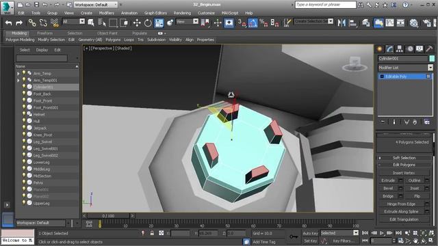Toggle visibility bulb of Helmet
This screenshot has height=246, width=438.
click(x=24, y=114)
